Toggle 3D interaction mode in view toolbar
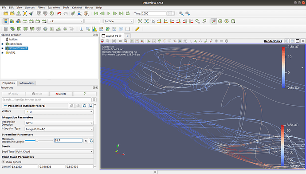 click(x=120, y=41)
